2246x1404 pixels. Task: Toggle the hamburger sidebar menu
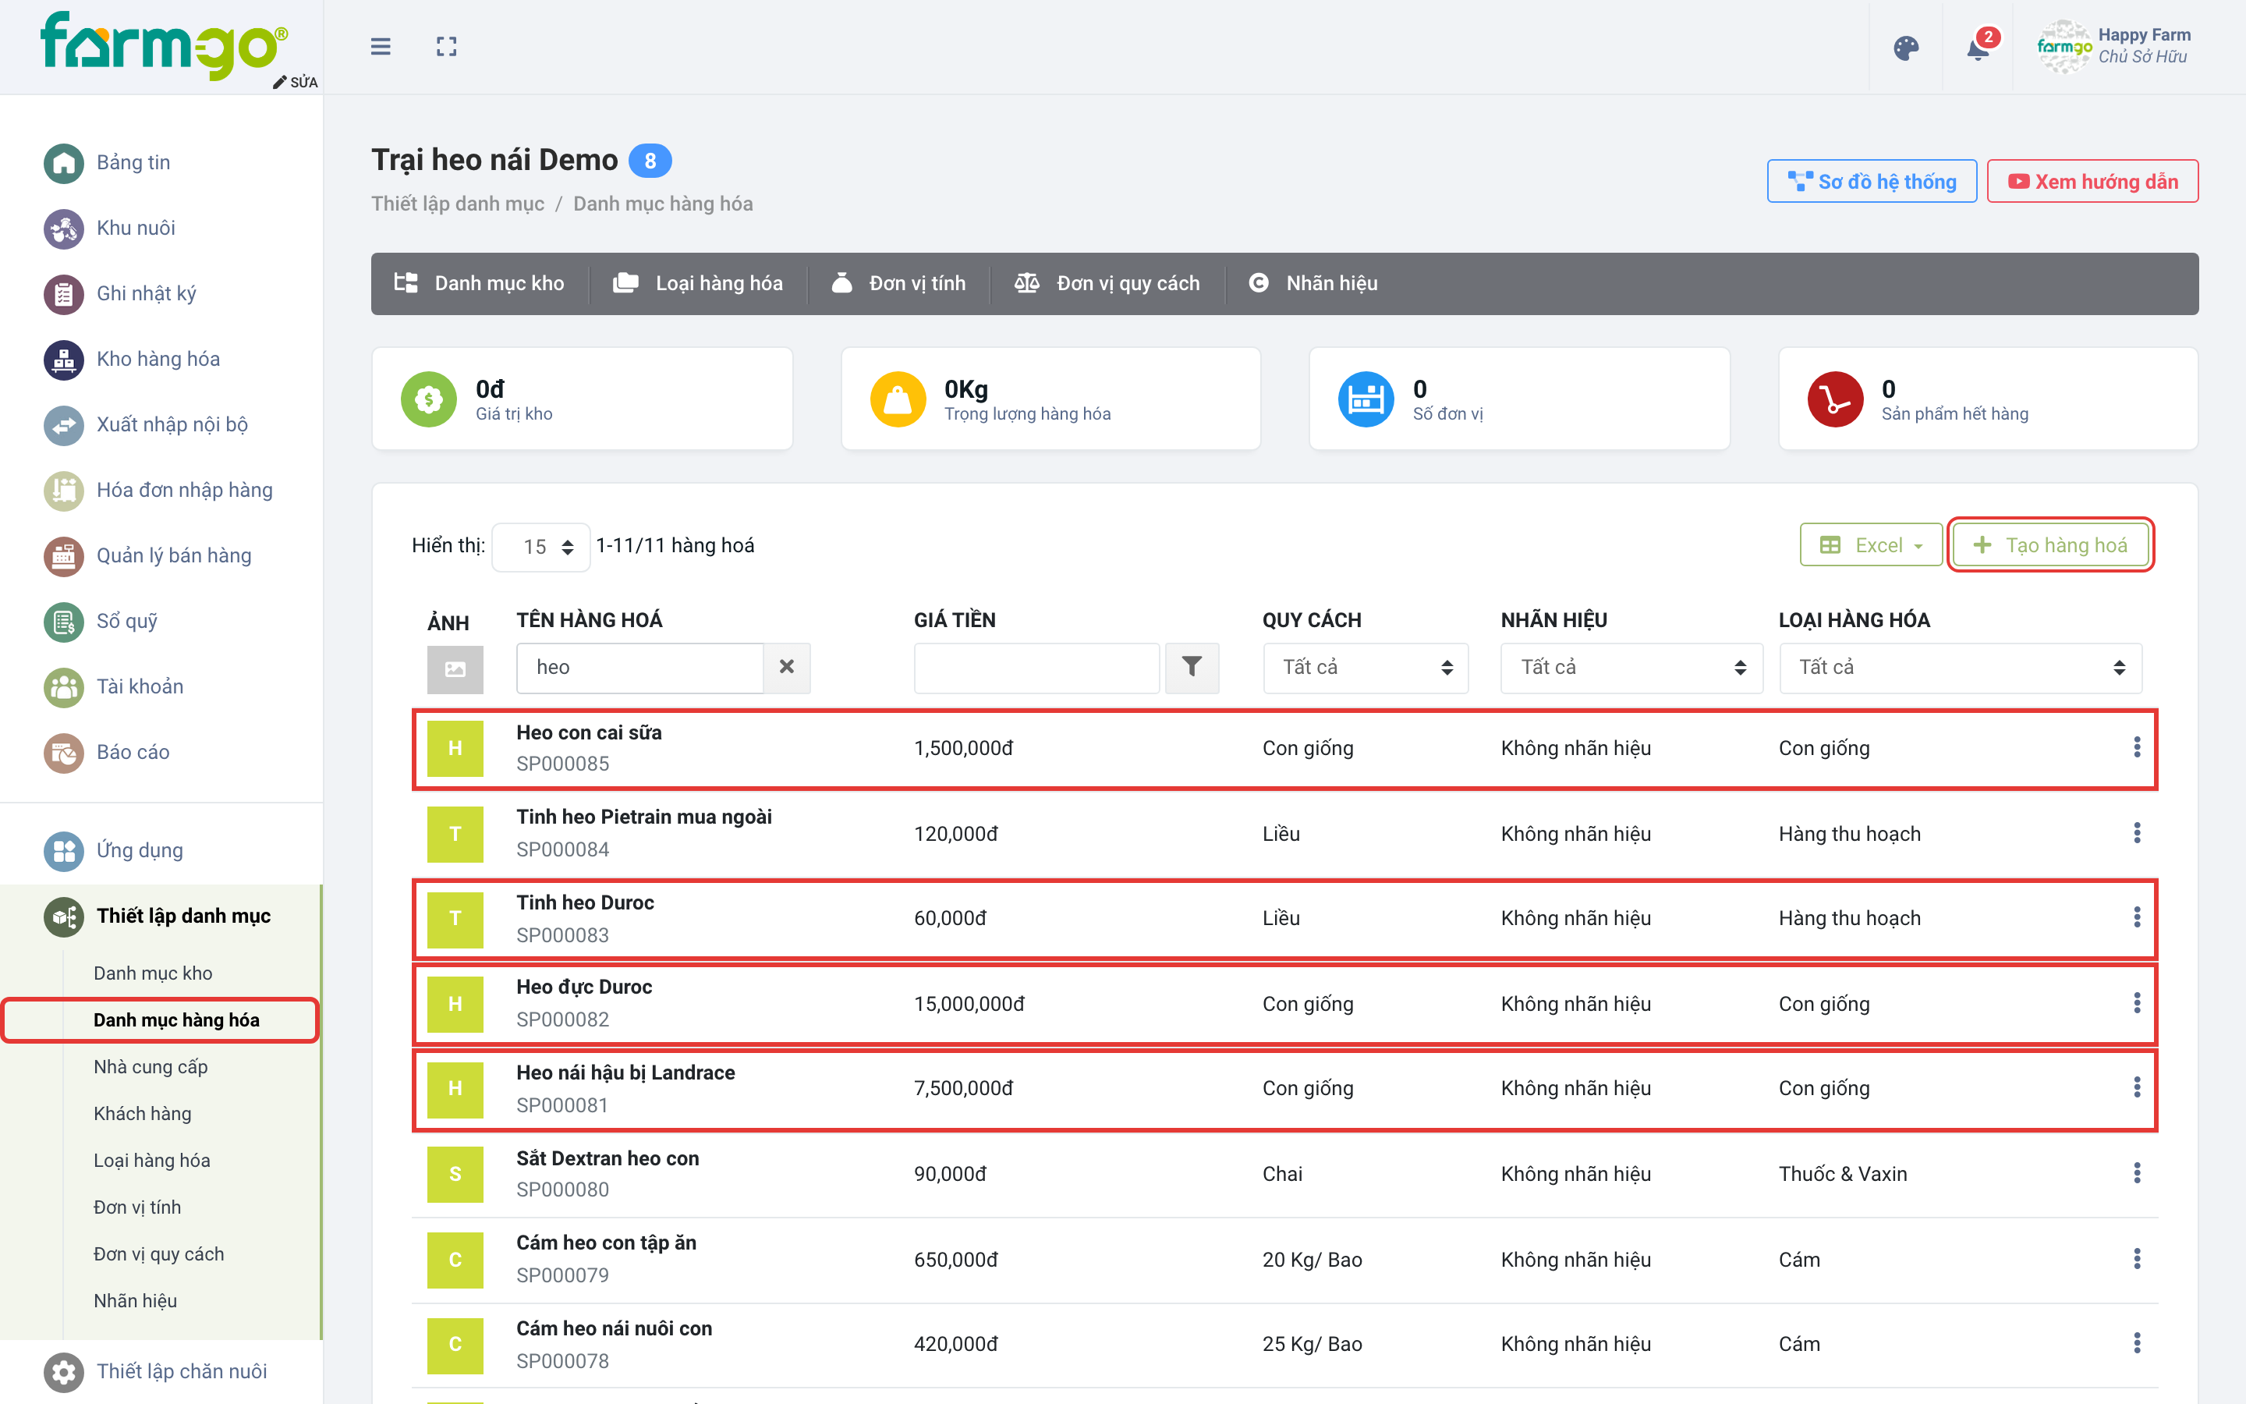tap(381, 47)
